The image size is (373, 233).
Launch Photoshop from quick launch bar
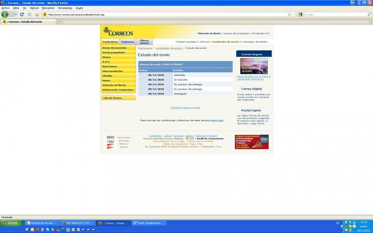tap(63, 230)
